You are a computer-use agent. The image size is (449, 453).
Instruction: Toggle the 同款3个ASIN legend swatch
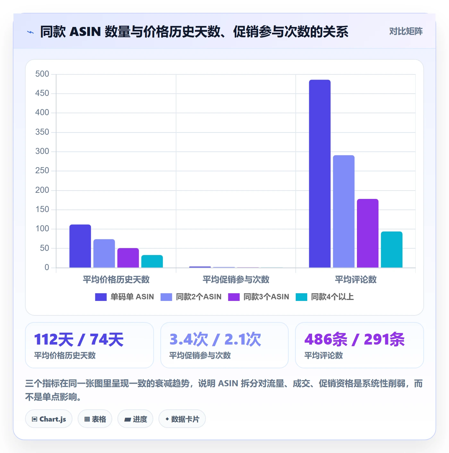tap(234, 297)
